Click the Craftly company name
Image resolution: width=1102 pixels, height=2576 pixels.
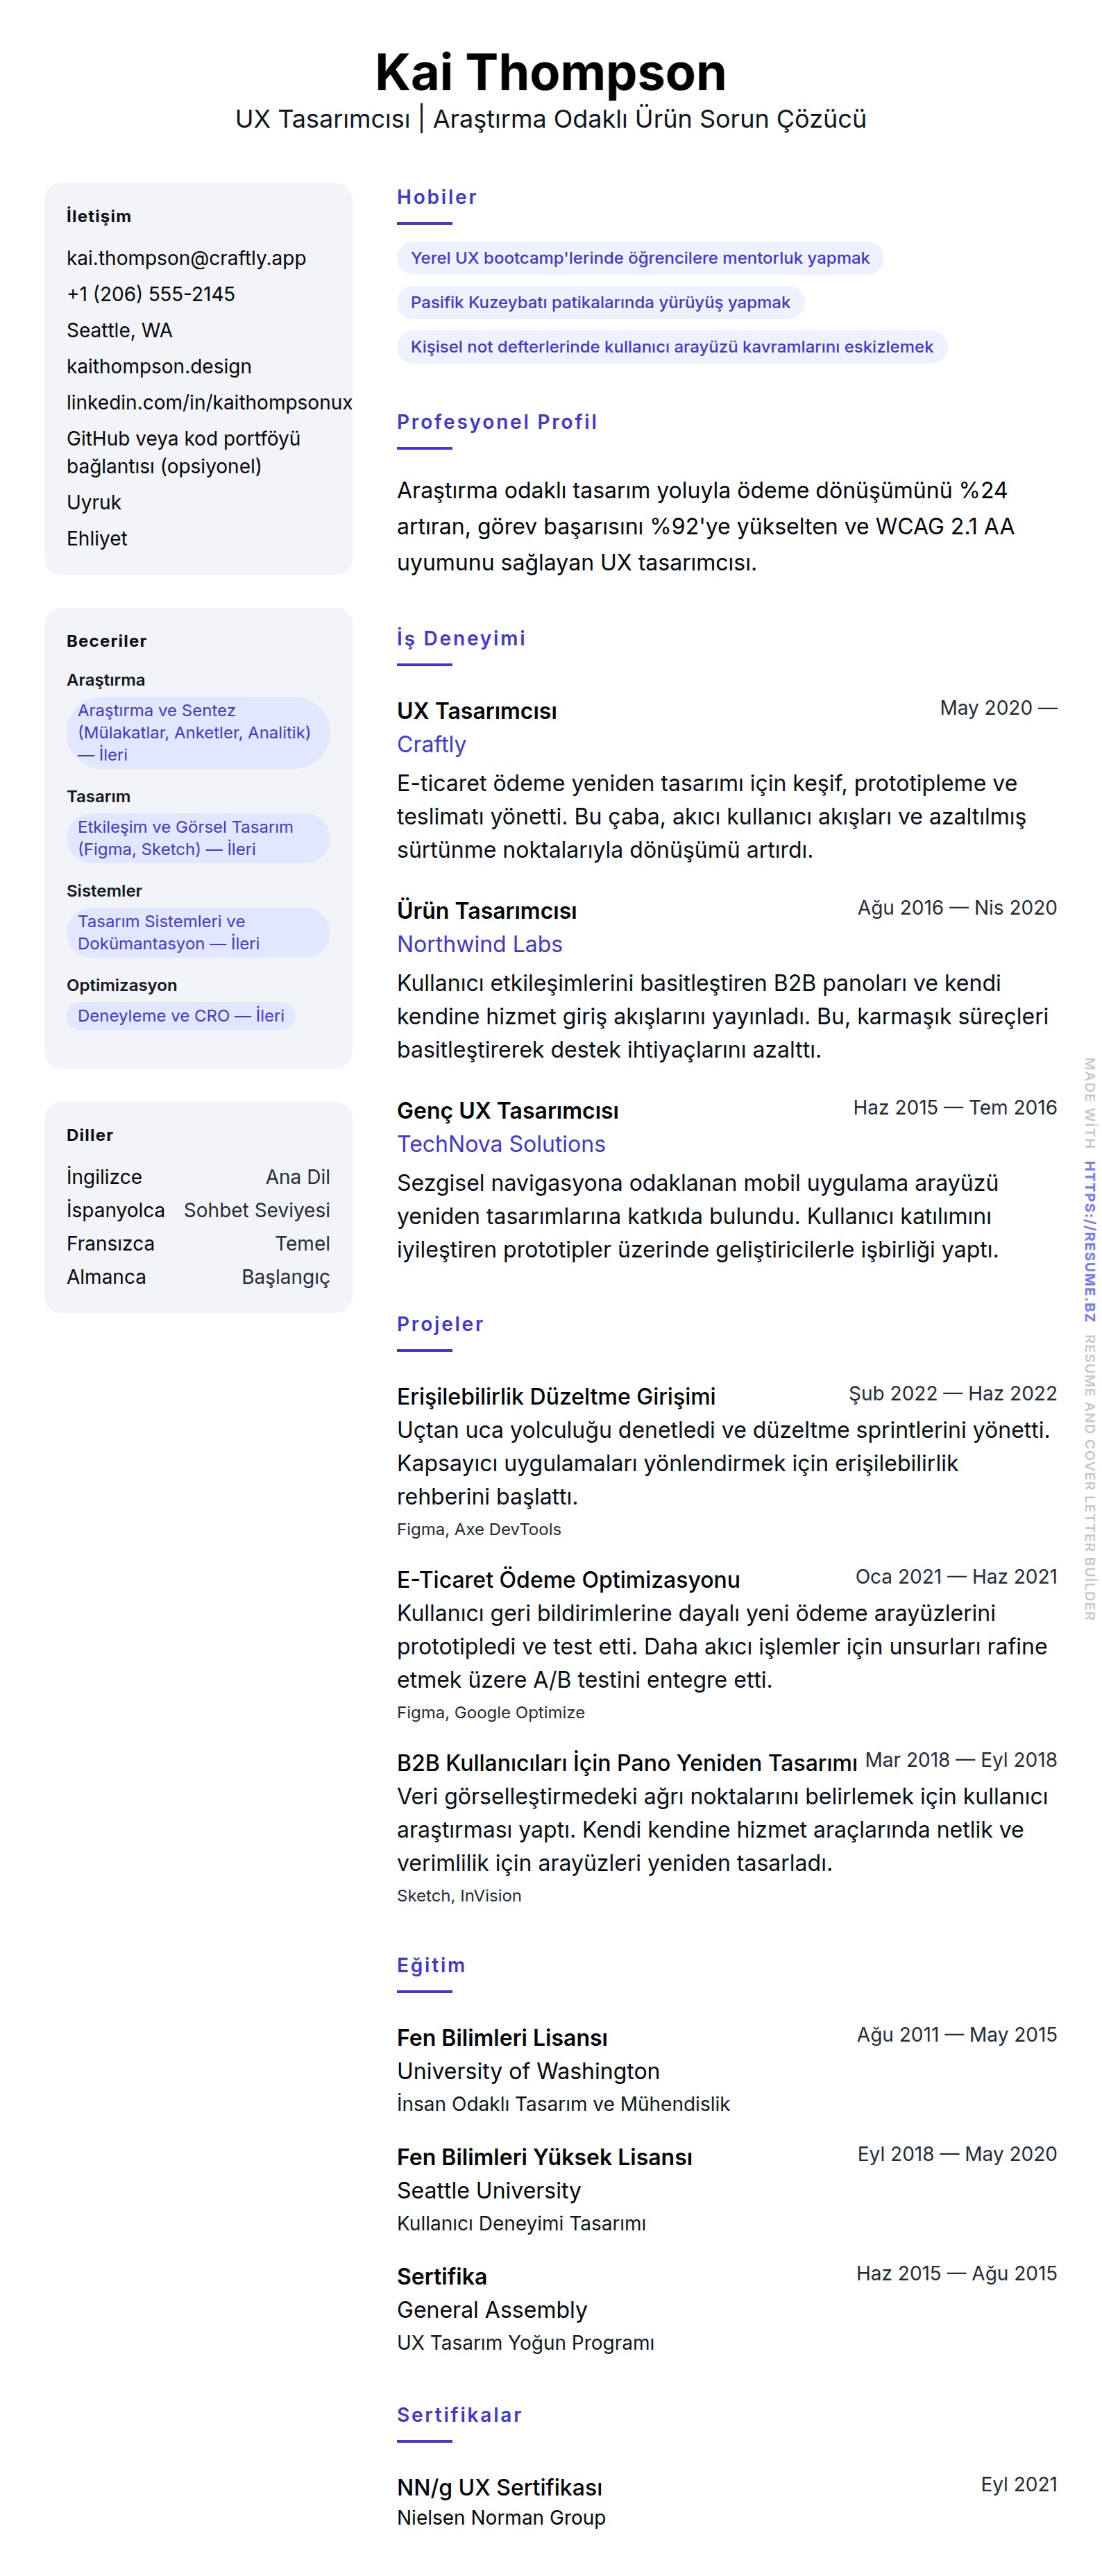tap(431, 744)
